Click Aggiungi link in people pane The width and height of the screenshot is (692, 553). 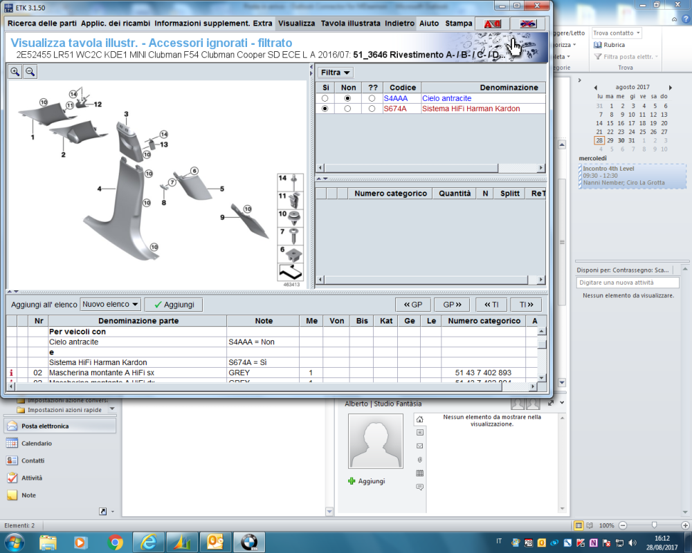[x=366, y=481]
